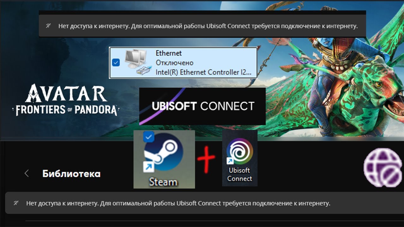This screenshot has height=227, width=404.
Task: Go back using the arrow beside Библиотека
Action: coord(27,173)
